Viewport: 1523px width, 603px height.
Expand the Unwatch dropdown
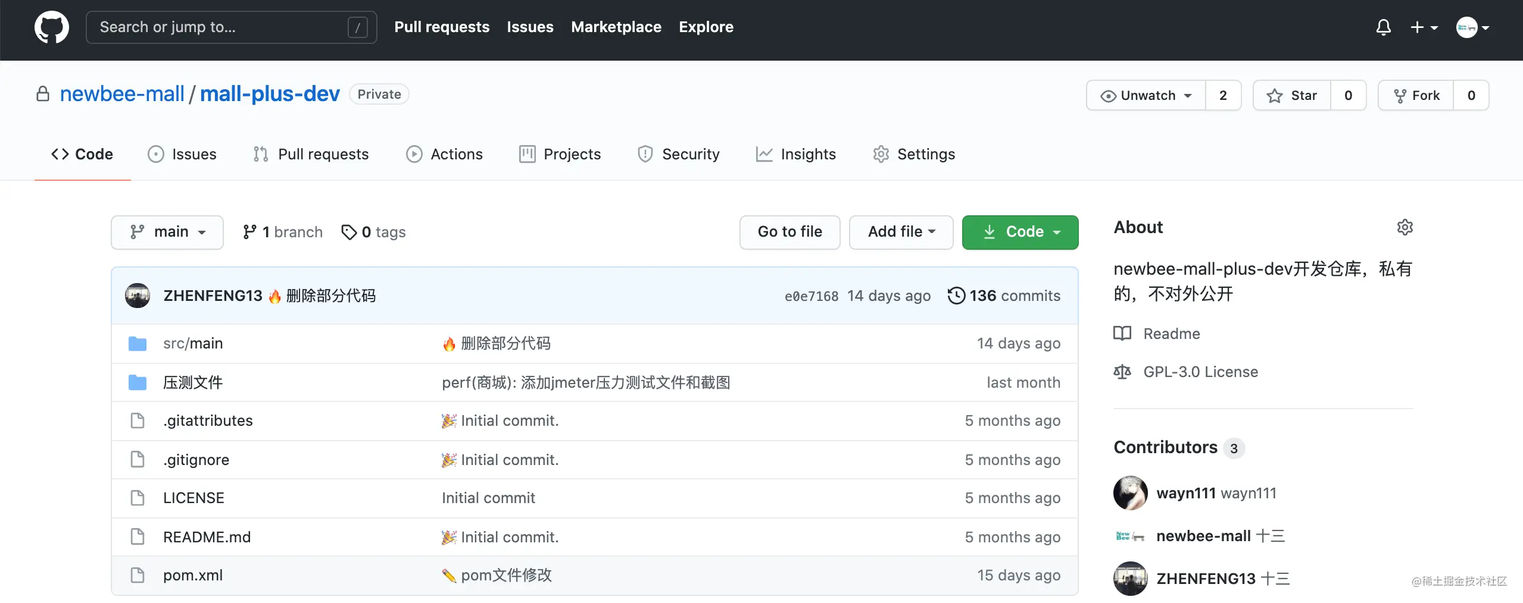[x=1146, y=95]
